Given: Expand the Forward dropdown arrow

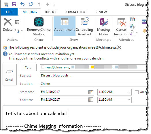Looking at the screenshot, I should coord(22,31).
